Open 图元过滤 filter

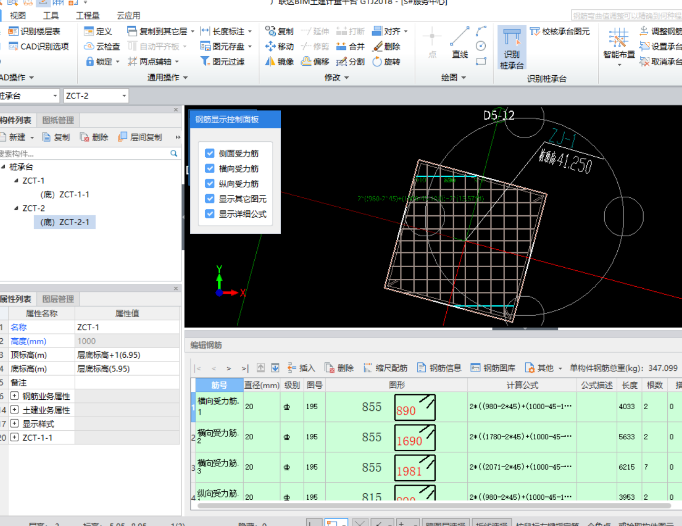(223, 62)
